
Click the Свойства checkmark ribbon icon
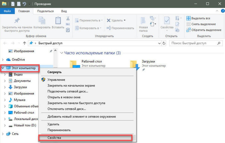pyautogui.click(x=167, y=20)
